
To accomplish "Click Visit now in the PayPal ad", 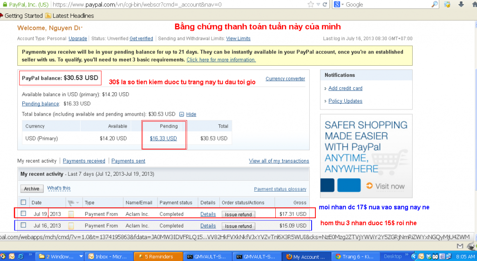I will point(385,186).
